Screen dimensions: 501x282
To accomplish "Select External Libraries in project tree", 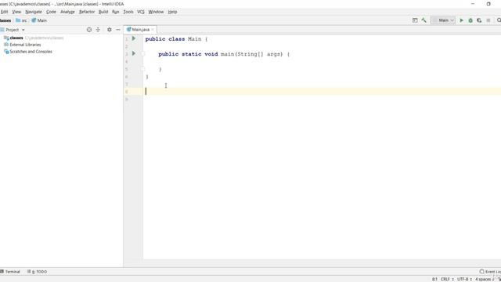I will (25, 45).
